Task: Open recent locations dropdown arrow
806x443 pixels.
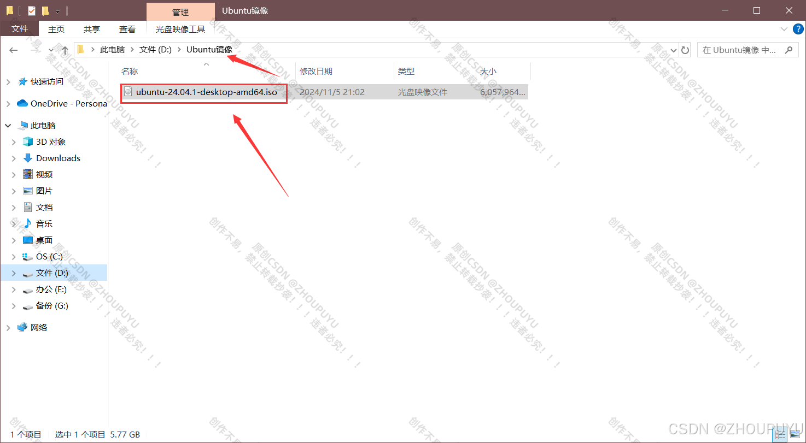Action: coord(51,50)
